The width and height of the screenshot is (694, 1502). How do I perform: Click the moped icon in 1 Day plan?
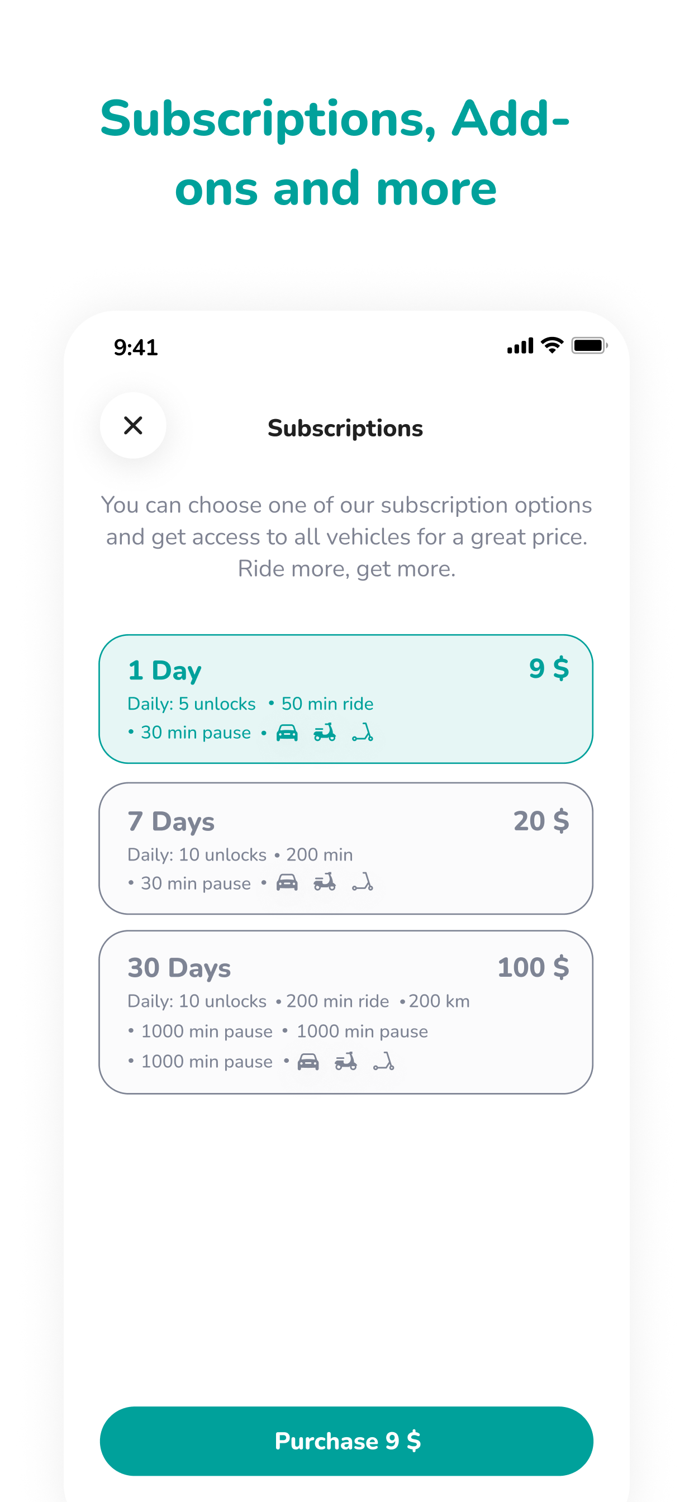(325, 733)
